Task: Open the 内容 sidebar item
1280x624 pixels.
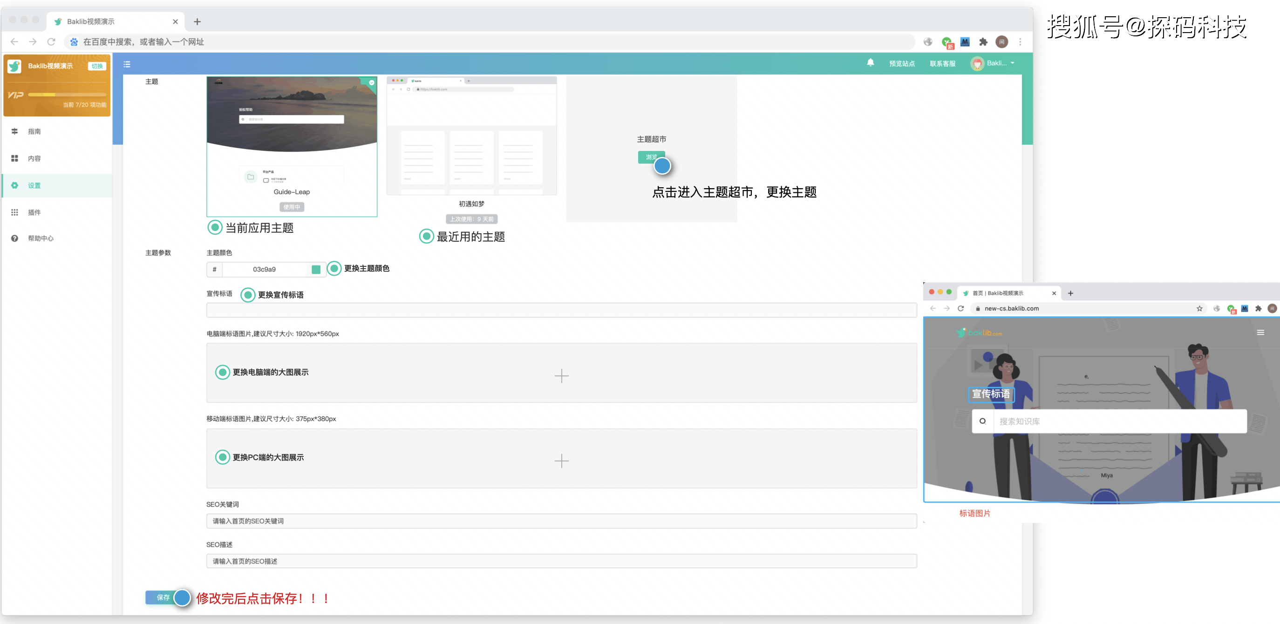Action: 57,158
